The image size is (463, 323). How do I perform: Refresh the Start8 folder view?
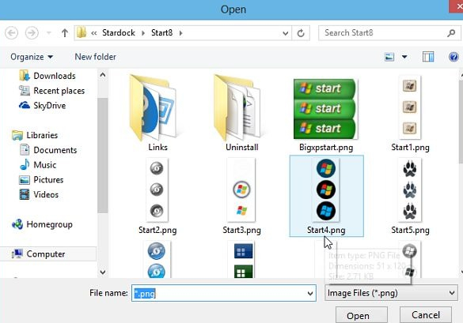click(x=301, y=33)
